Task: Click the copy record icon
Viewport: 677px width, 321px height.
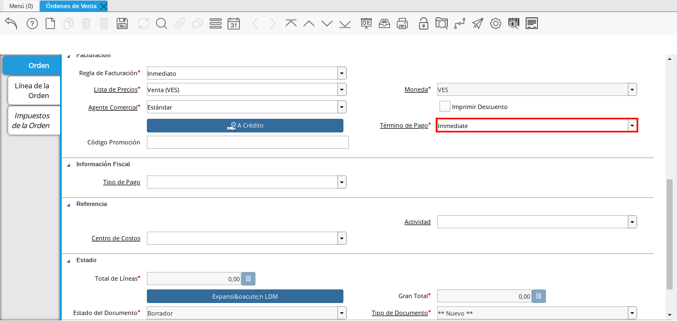Action: click(x=68, y=23)
